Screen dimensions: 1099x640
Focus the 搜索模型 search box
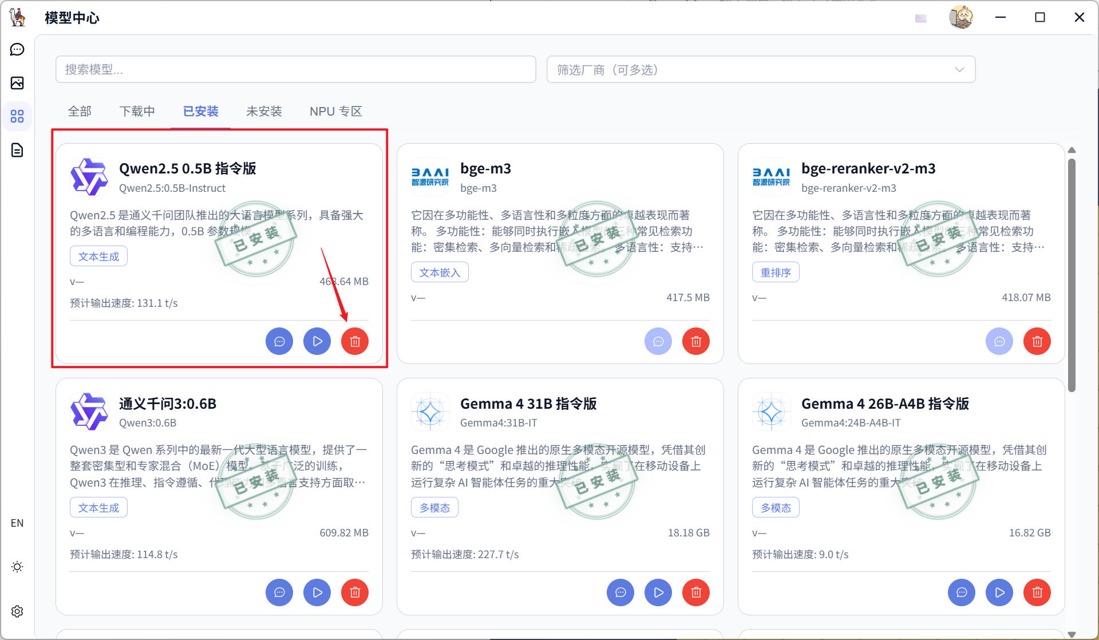296,69
